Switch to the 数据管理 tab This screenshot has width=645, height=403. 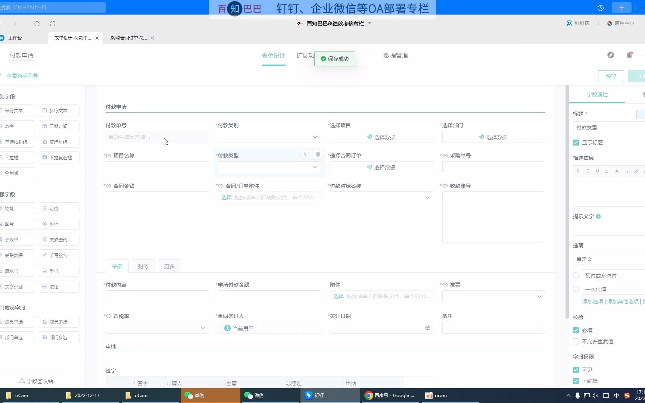[x=396, y=56]
